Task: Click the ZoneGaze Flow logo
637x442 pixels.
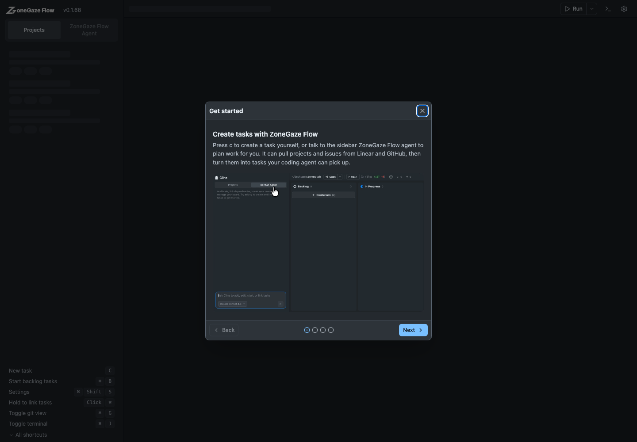Action: (30, 10)
